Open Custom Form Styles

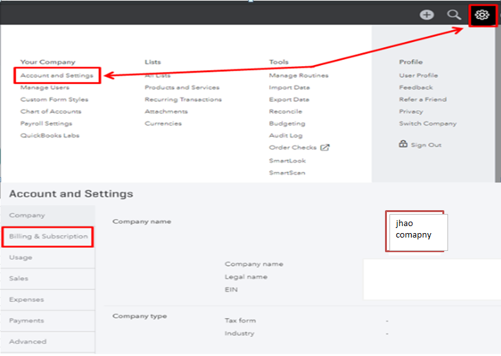click(x=54, y=99)
